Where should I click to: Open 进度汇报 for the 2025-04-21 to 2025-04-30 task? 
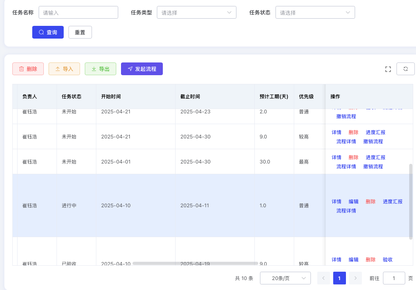375,132
